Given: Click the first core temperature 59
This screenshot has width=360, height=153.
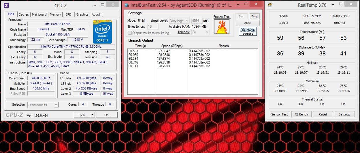Looking at the screenshot, I should (x=280, y=38).
